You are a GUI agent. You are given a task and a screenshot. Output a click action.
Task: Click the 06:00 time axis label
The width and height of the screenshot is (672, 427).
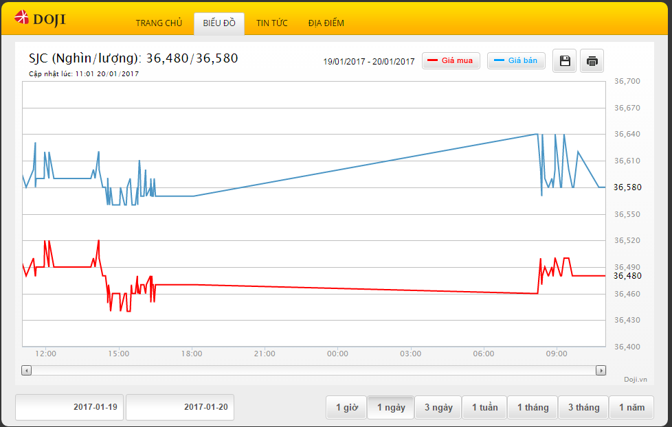484,354
